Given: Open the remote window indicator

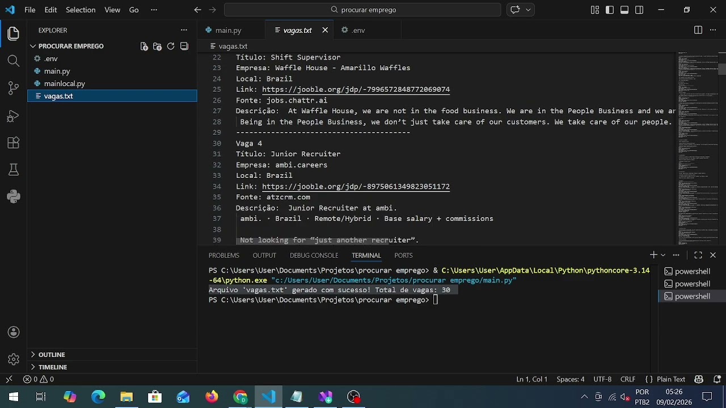Looking at the screenshot, I should coord(9,379).
